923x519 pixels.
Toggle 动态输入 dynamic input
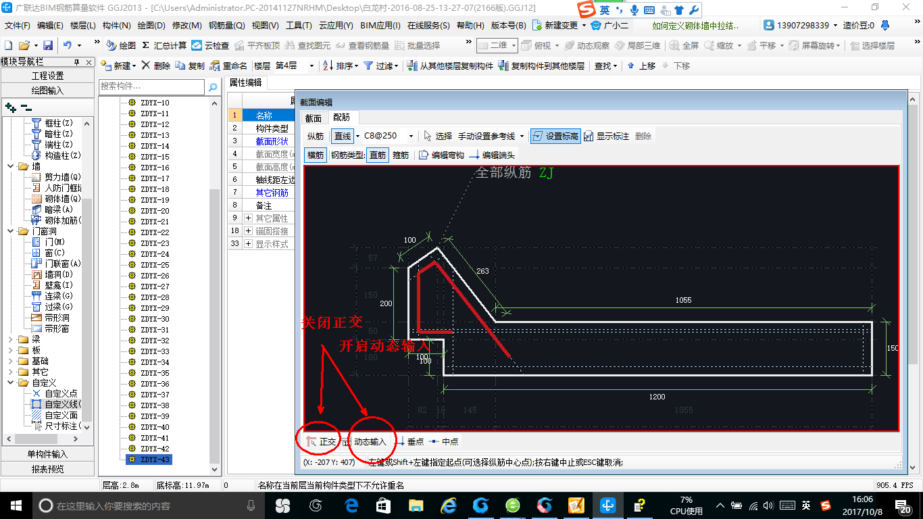tap(365, 442)
